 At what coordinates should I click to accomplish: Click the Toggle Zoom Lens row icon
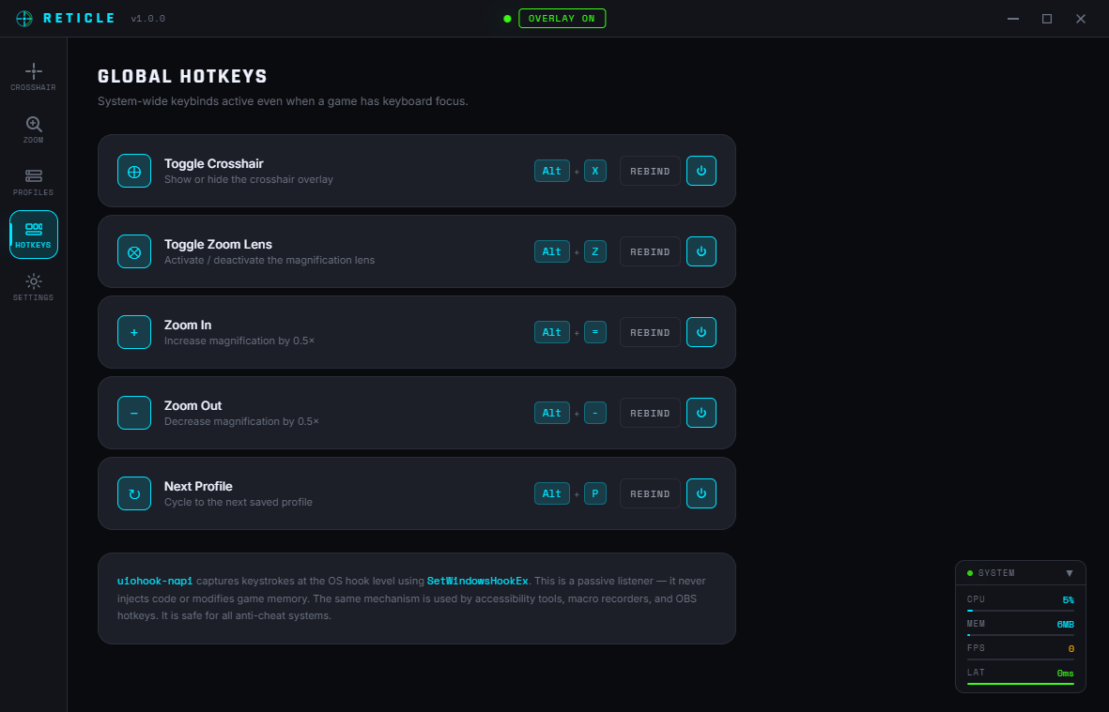tap(134, 251)
